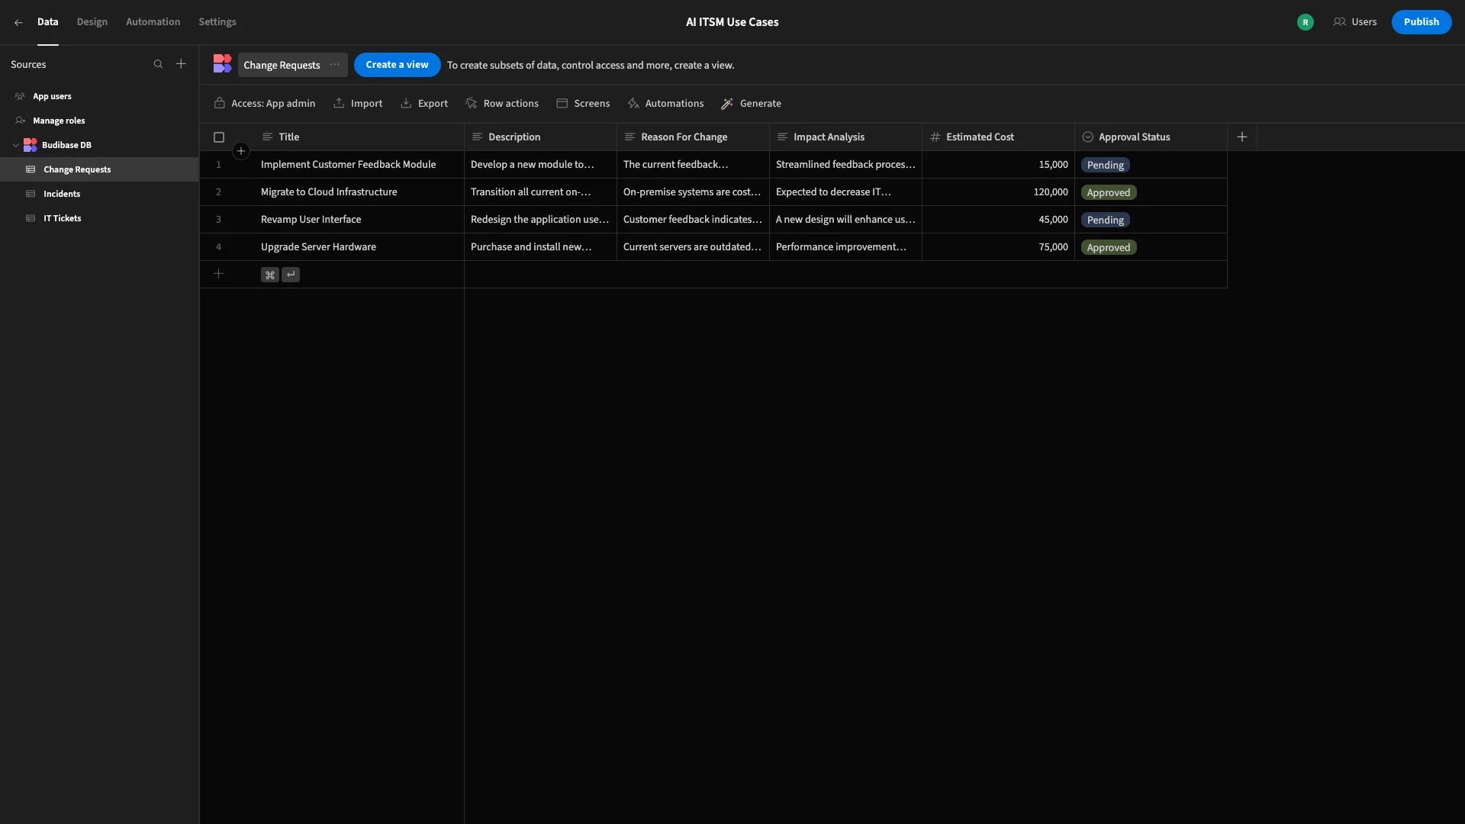Viewport: 1465px width, 824px height.
Task: Select IT Tickets table in sidebar
Action: 99,218
